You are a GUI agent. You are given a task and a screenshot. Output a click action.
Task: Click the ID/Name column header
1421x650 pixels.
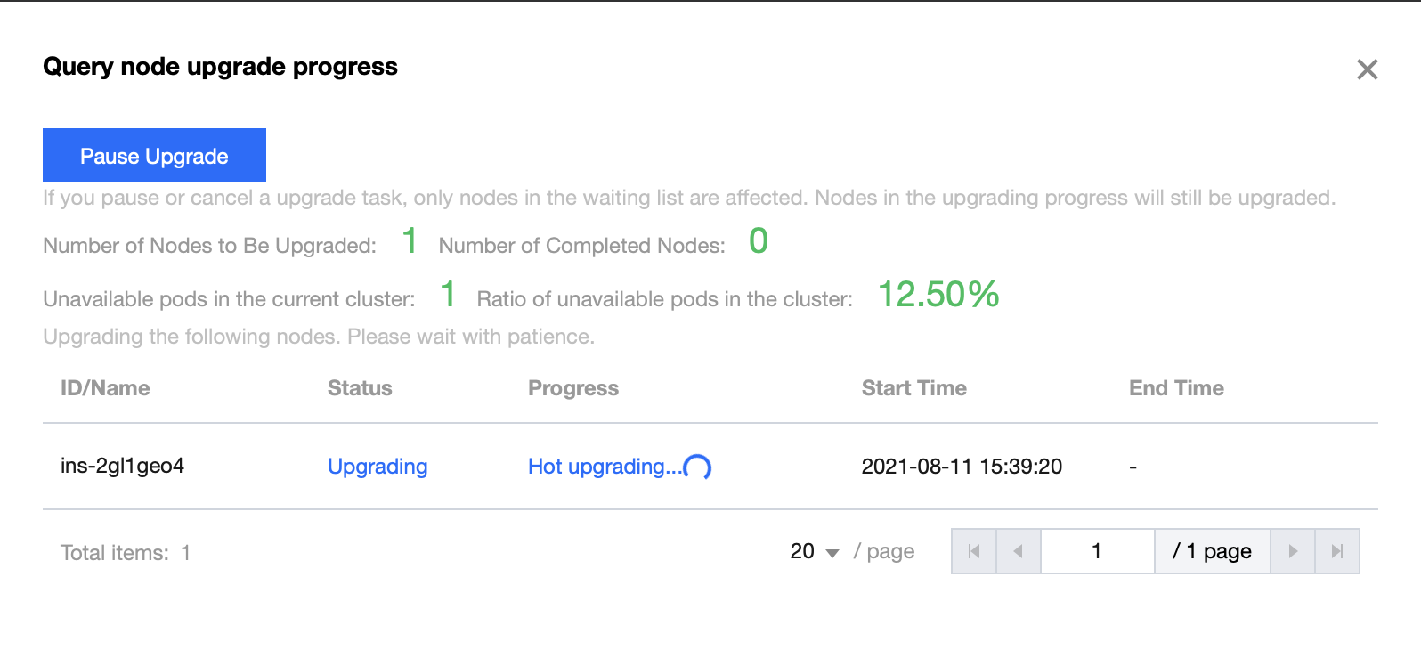tap(105, 388)
